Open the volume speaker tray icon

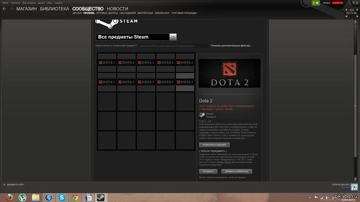[327, 197]
